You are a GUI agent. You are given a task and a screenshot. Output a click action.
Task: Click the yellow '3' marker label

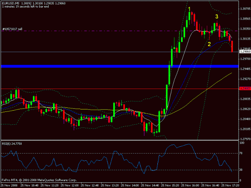[216, 16]
